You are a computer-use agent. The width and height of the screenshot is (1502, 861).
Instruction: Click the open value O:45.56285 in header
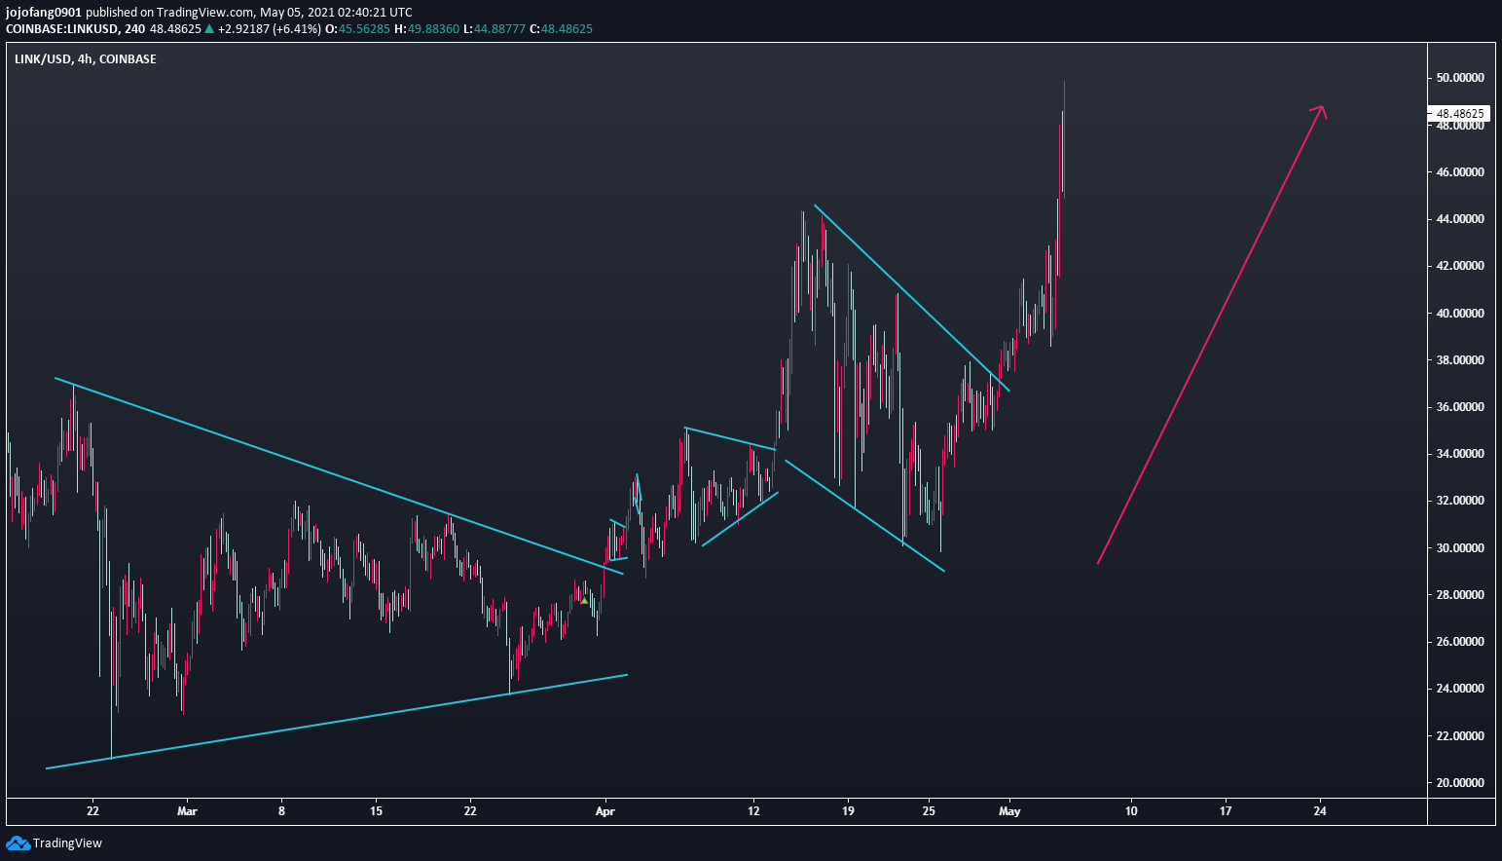click(357, 29)
